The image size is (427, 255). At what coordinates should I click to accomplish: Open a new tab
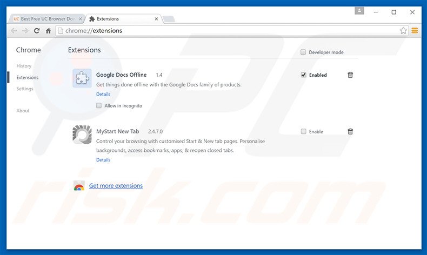click(169, 19)
